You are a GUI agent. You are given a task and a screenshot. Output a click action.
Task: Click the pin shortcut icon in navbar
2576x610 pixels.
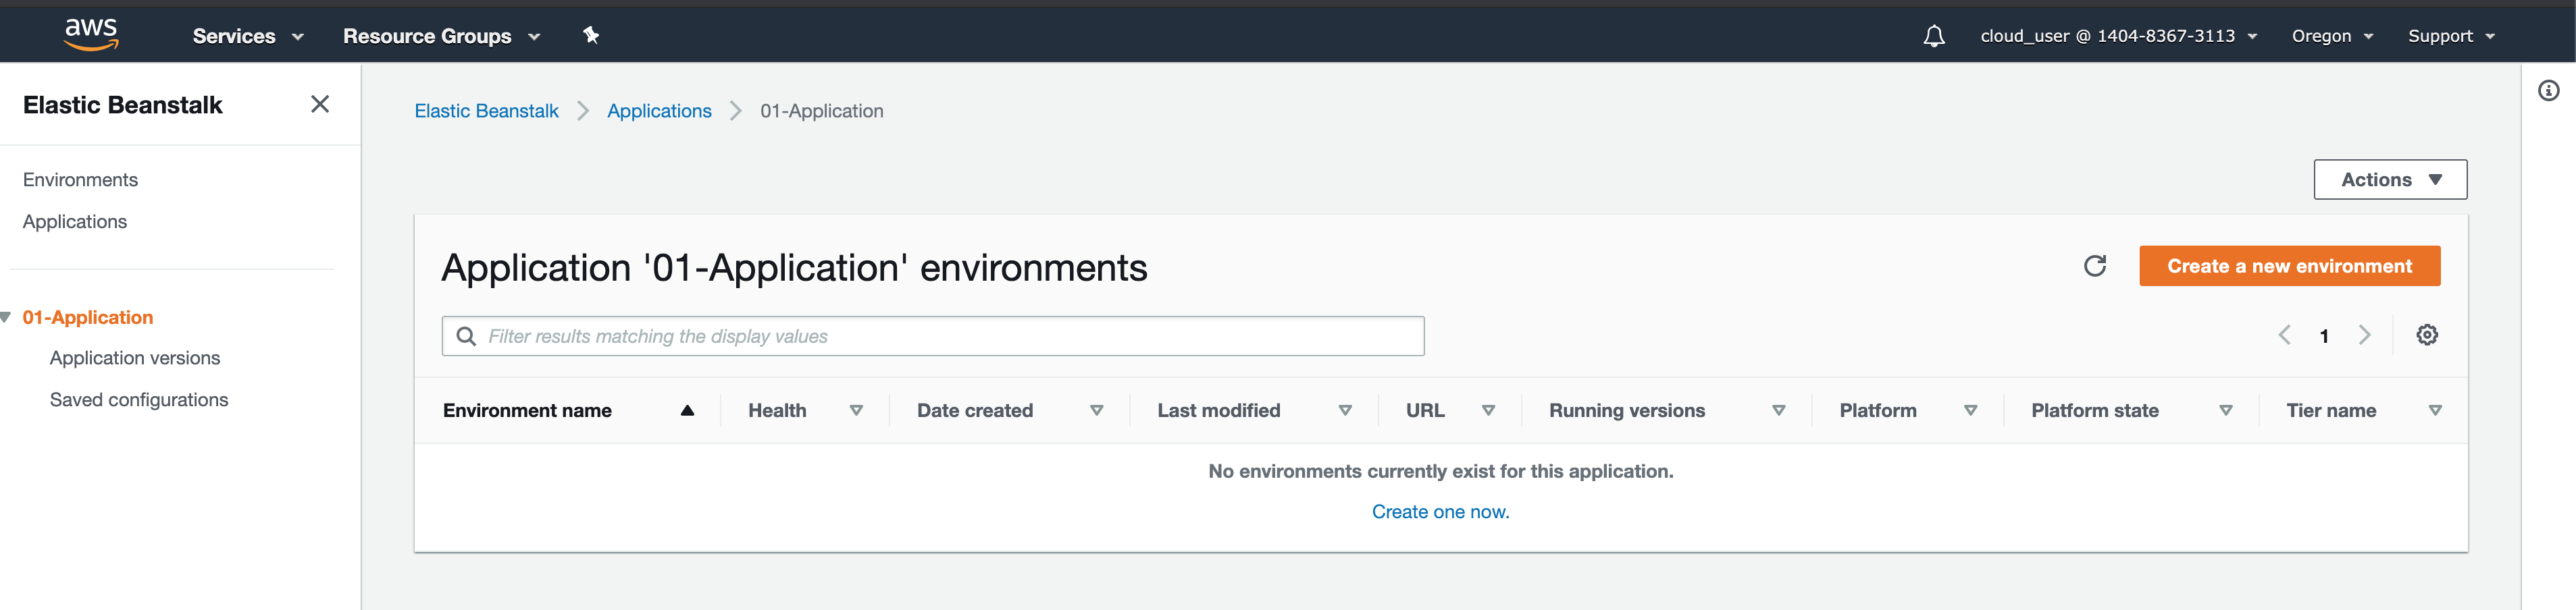click(591, 35)
